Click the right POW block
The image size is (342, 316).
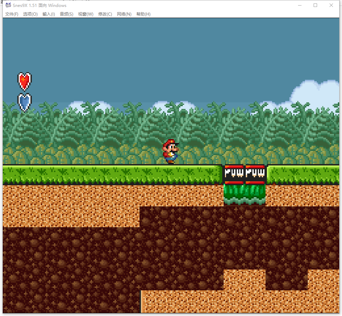255,174
